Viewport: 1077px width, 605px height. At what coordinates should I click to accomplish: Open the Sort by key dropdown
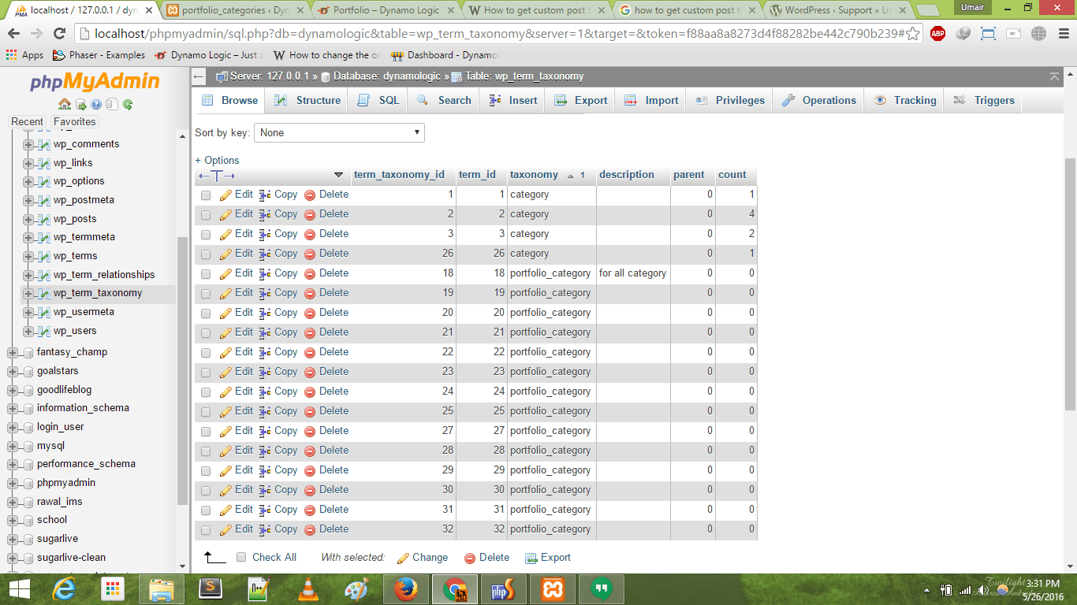coord(339,133)
